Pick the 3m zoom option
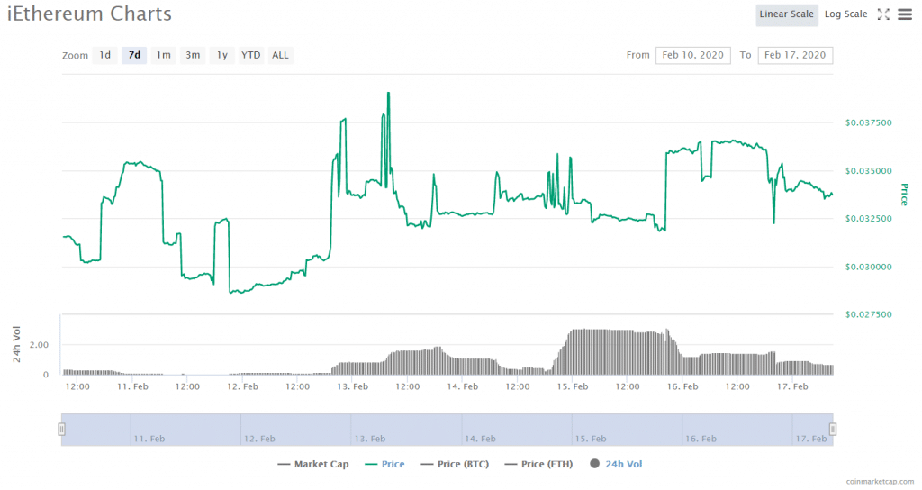This screenshot has width=922, height=490. (193, 55)
